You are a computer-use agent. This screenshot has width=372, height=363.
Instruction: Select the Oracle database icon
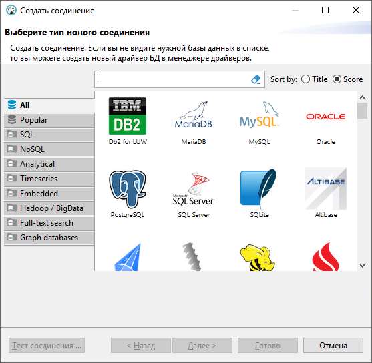pos(325,117)
